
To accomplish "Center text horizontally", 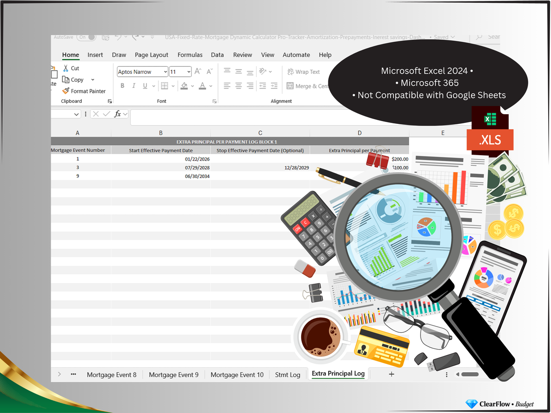I will pos(238,86).
